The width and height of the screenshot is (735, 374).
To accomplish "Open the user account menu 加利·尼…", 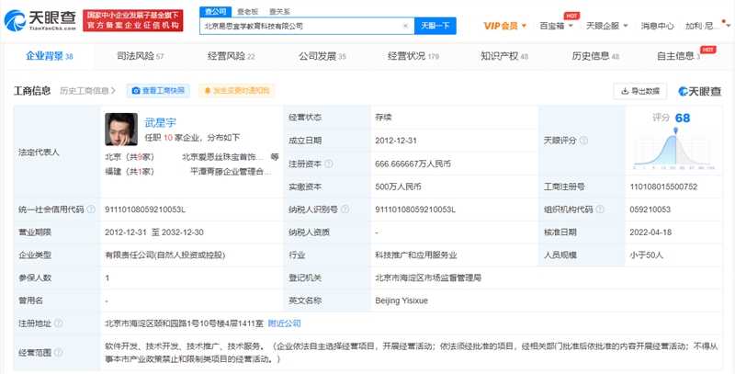I will (x=706, y=26).
